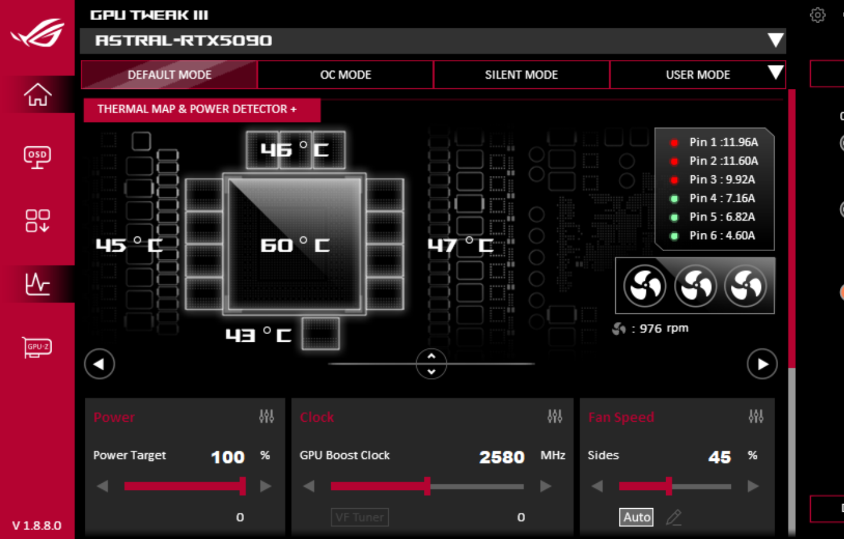Open the OSD settings icon

pyautogui.click(x=37, y=158)
